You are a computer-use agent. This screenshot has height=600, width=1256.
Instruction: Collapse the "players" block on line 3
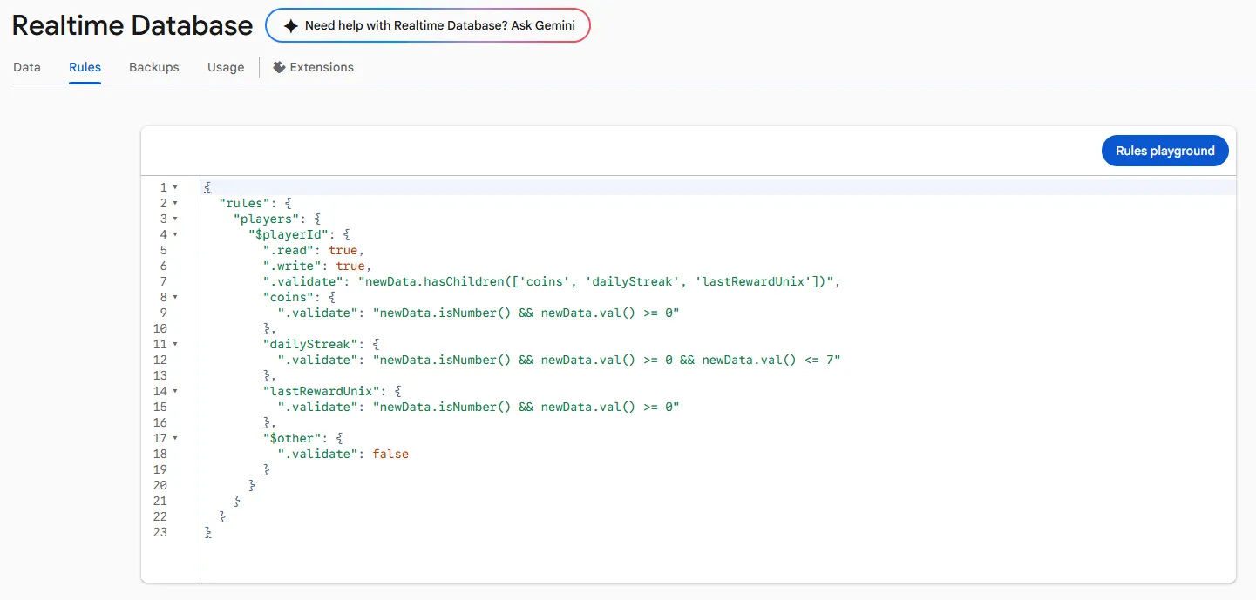[174, 219]
